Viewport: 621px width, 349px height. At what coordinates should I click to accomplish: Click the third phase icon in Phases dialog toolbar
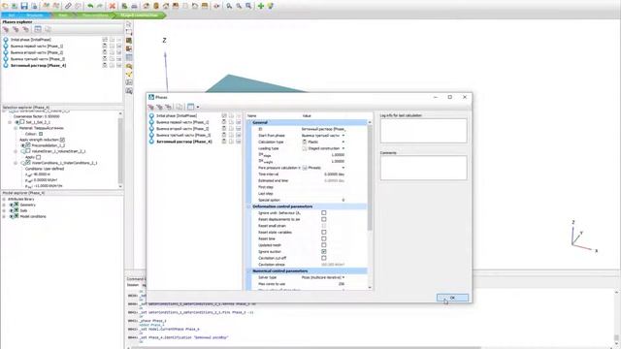point(169,107)
